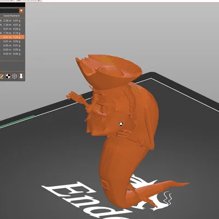Toggle visibility of the 2.28 m 6.81 g row
The image size is (219, 219).
12,21
